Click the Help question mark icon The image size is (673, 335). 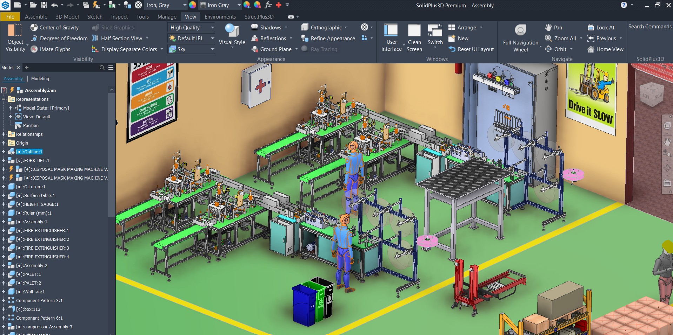(624, 5)
